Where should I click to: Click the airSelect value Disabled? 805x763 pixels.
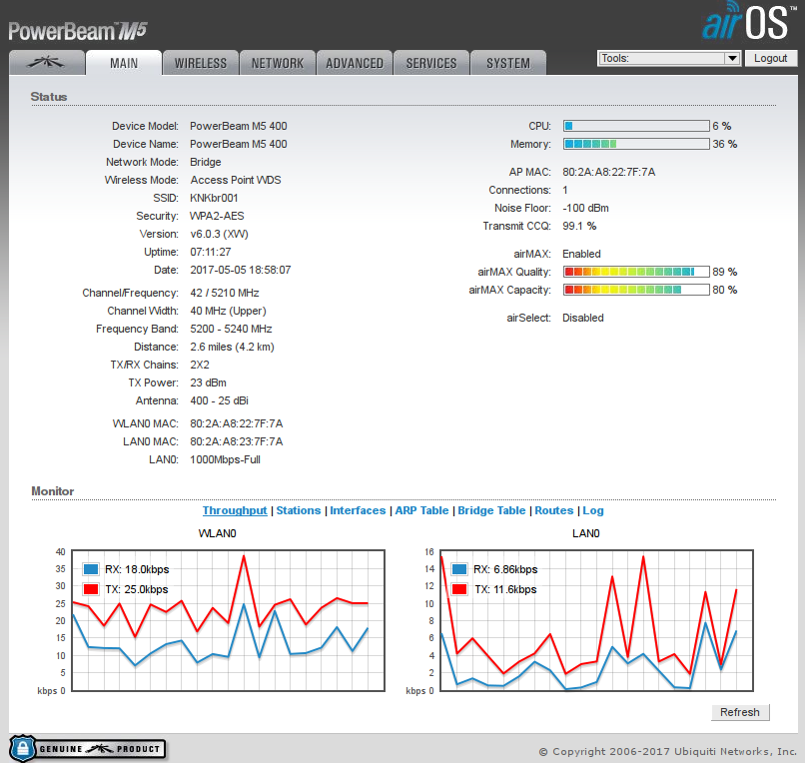tap(583, 318)
